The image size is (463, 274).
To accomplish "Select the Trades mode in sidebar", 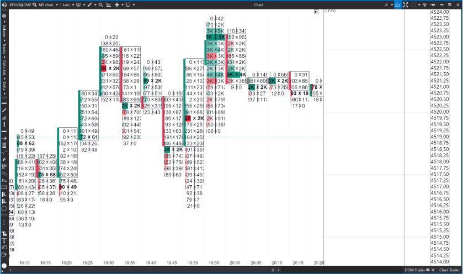I will tap(4, 49).
